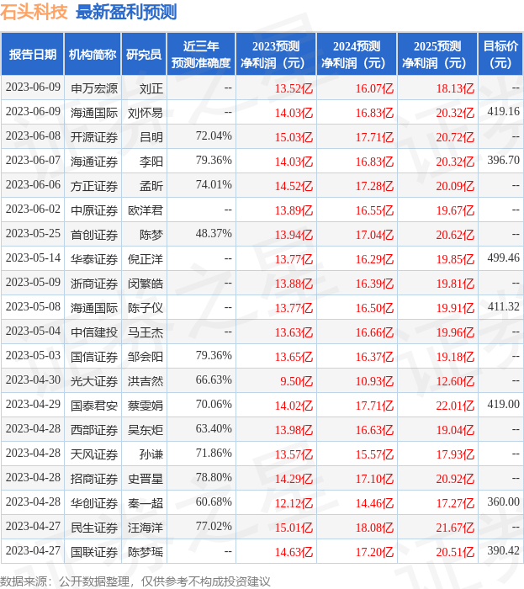Click the 目标价 column header

coord(500,55)
